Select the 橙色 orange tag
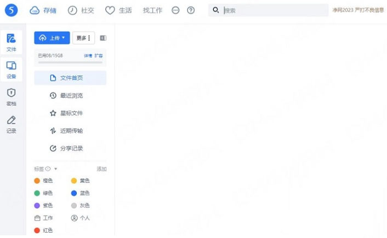Viewport: 387px width, 238px height. pyautogui.click(x=43, y=181)
